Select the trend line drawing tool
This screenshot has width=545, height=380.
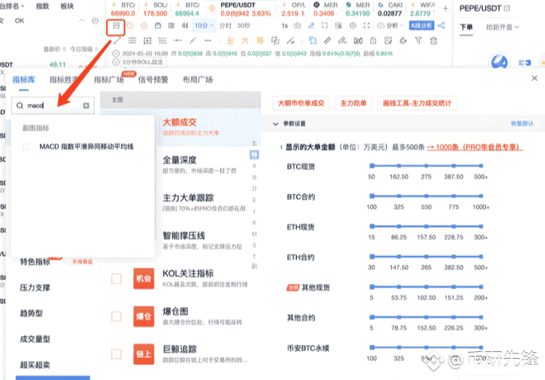click(x=117, y=41)
